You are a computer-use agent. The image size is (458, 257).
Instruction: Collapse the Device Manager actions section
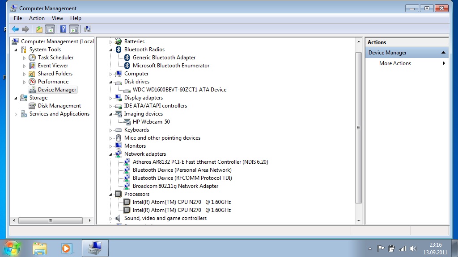[443, 53]
